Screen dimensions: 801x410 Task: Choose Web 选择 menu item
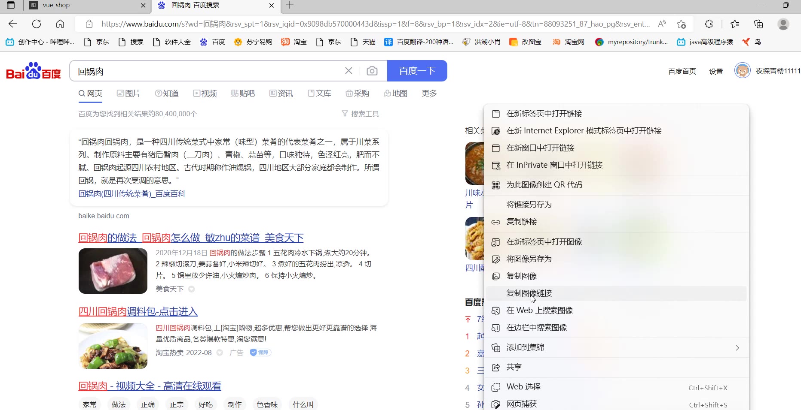point(617,387)
